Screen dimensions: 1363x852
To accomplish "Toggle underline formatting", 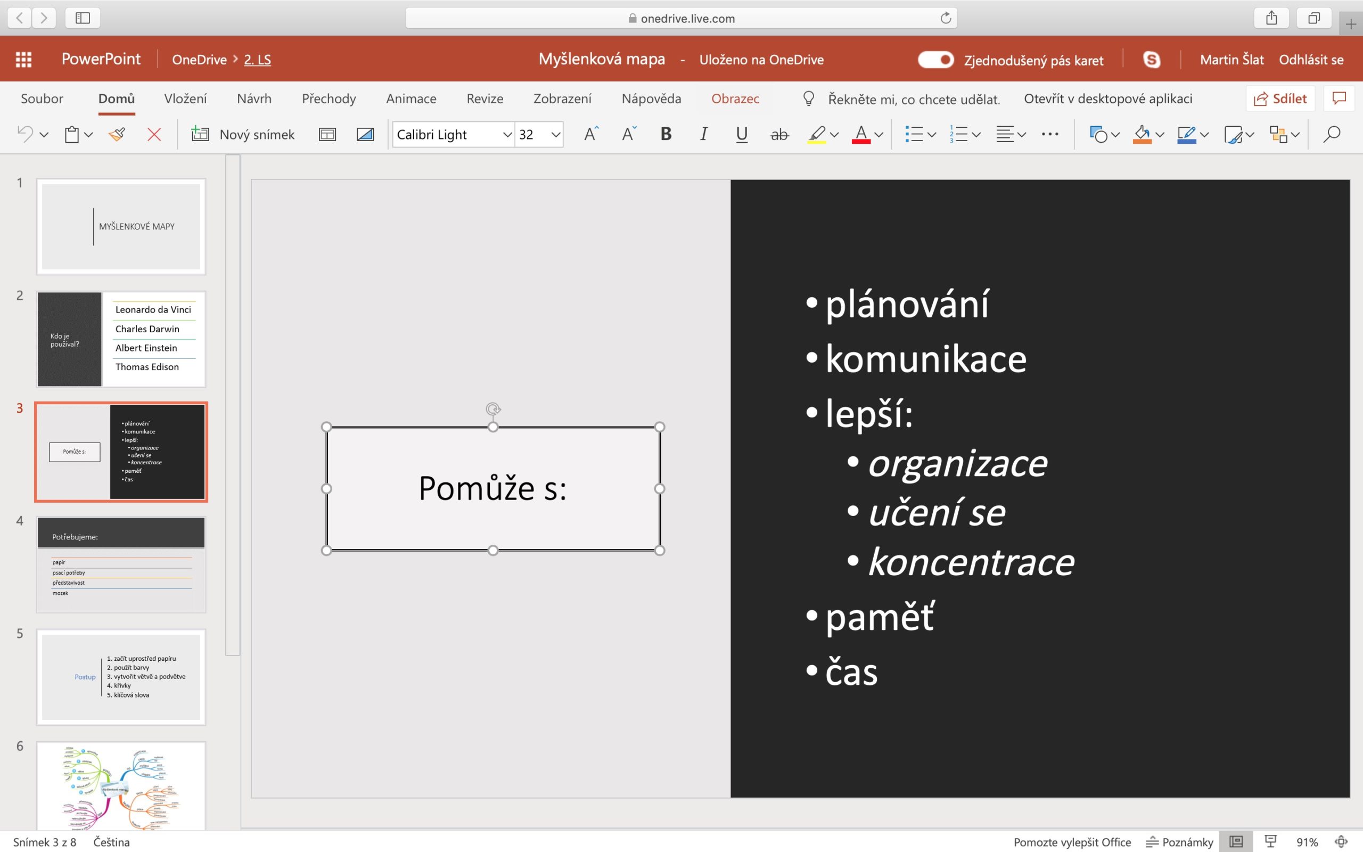I will coord(741,134).
